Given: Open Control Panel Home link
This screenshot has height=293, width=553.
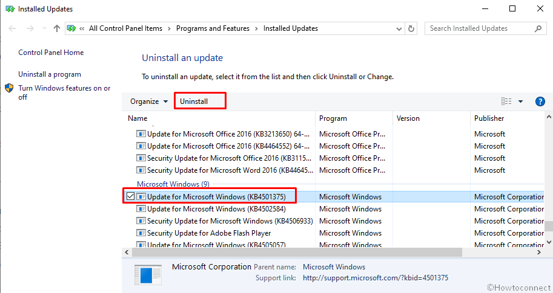Looking at the screenshot, I should pyautogui.click(x=51, y=53).
